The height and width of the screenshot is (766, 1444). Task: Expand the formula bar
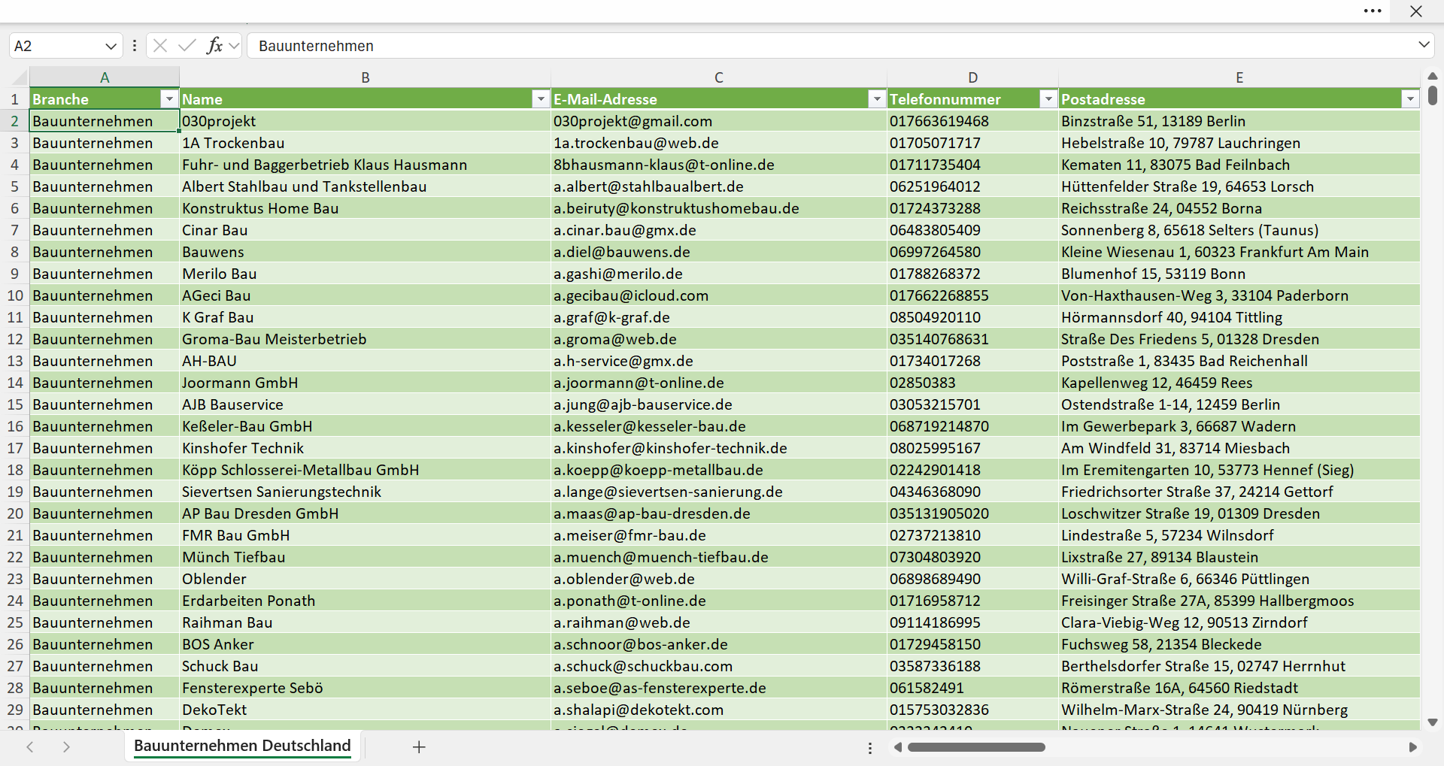[1424, 45]
